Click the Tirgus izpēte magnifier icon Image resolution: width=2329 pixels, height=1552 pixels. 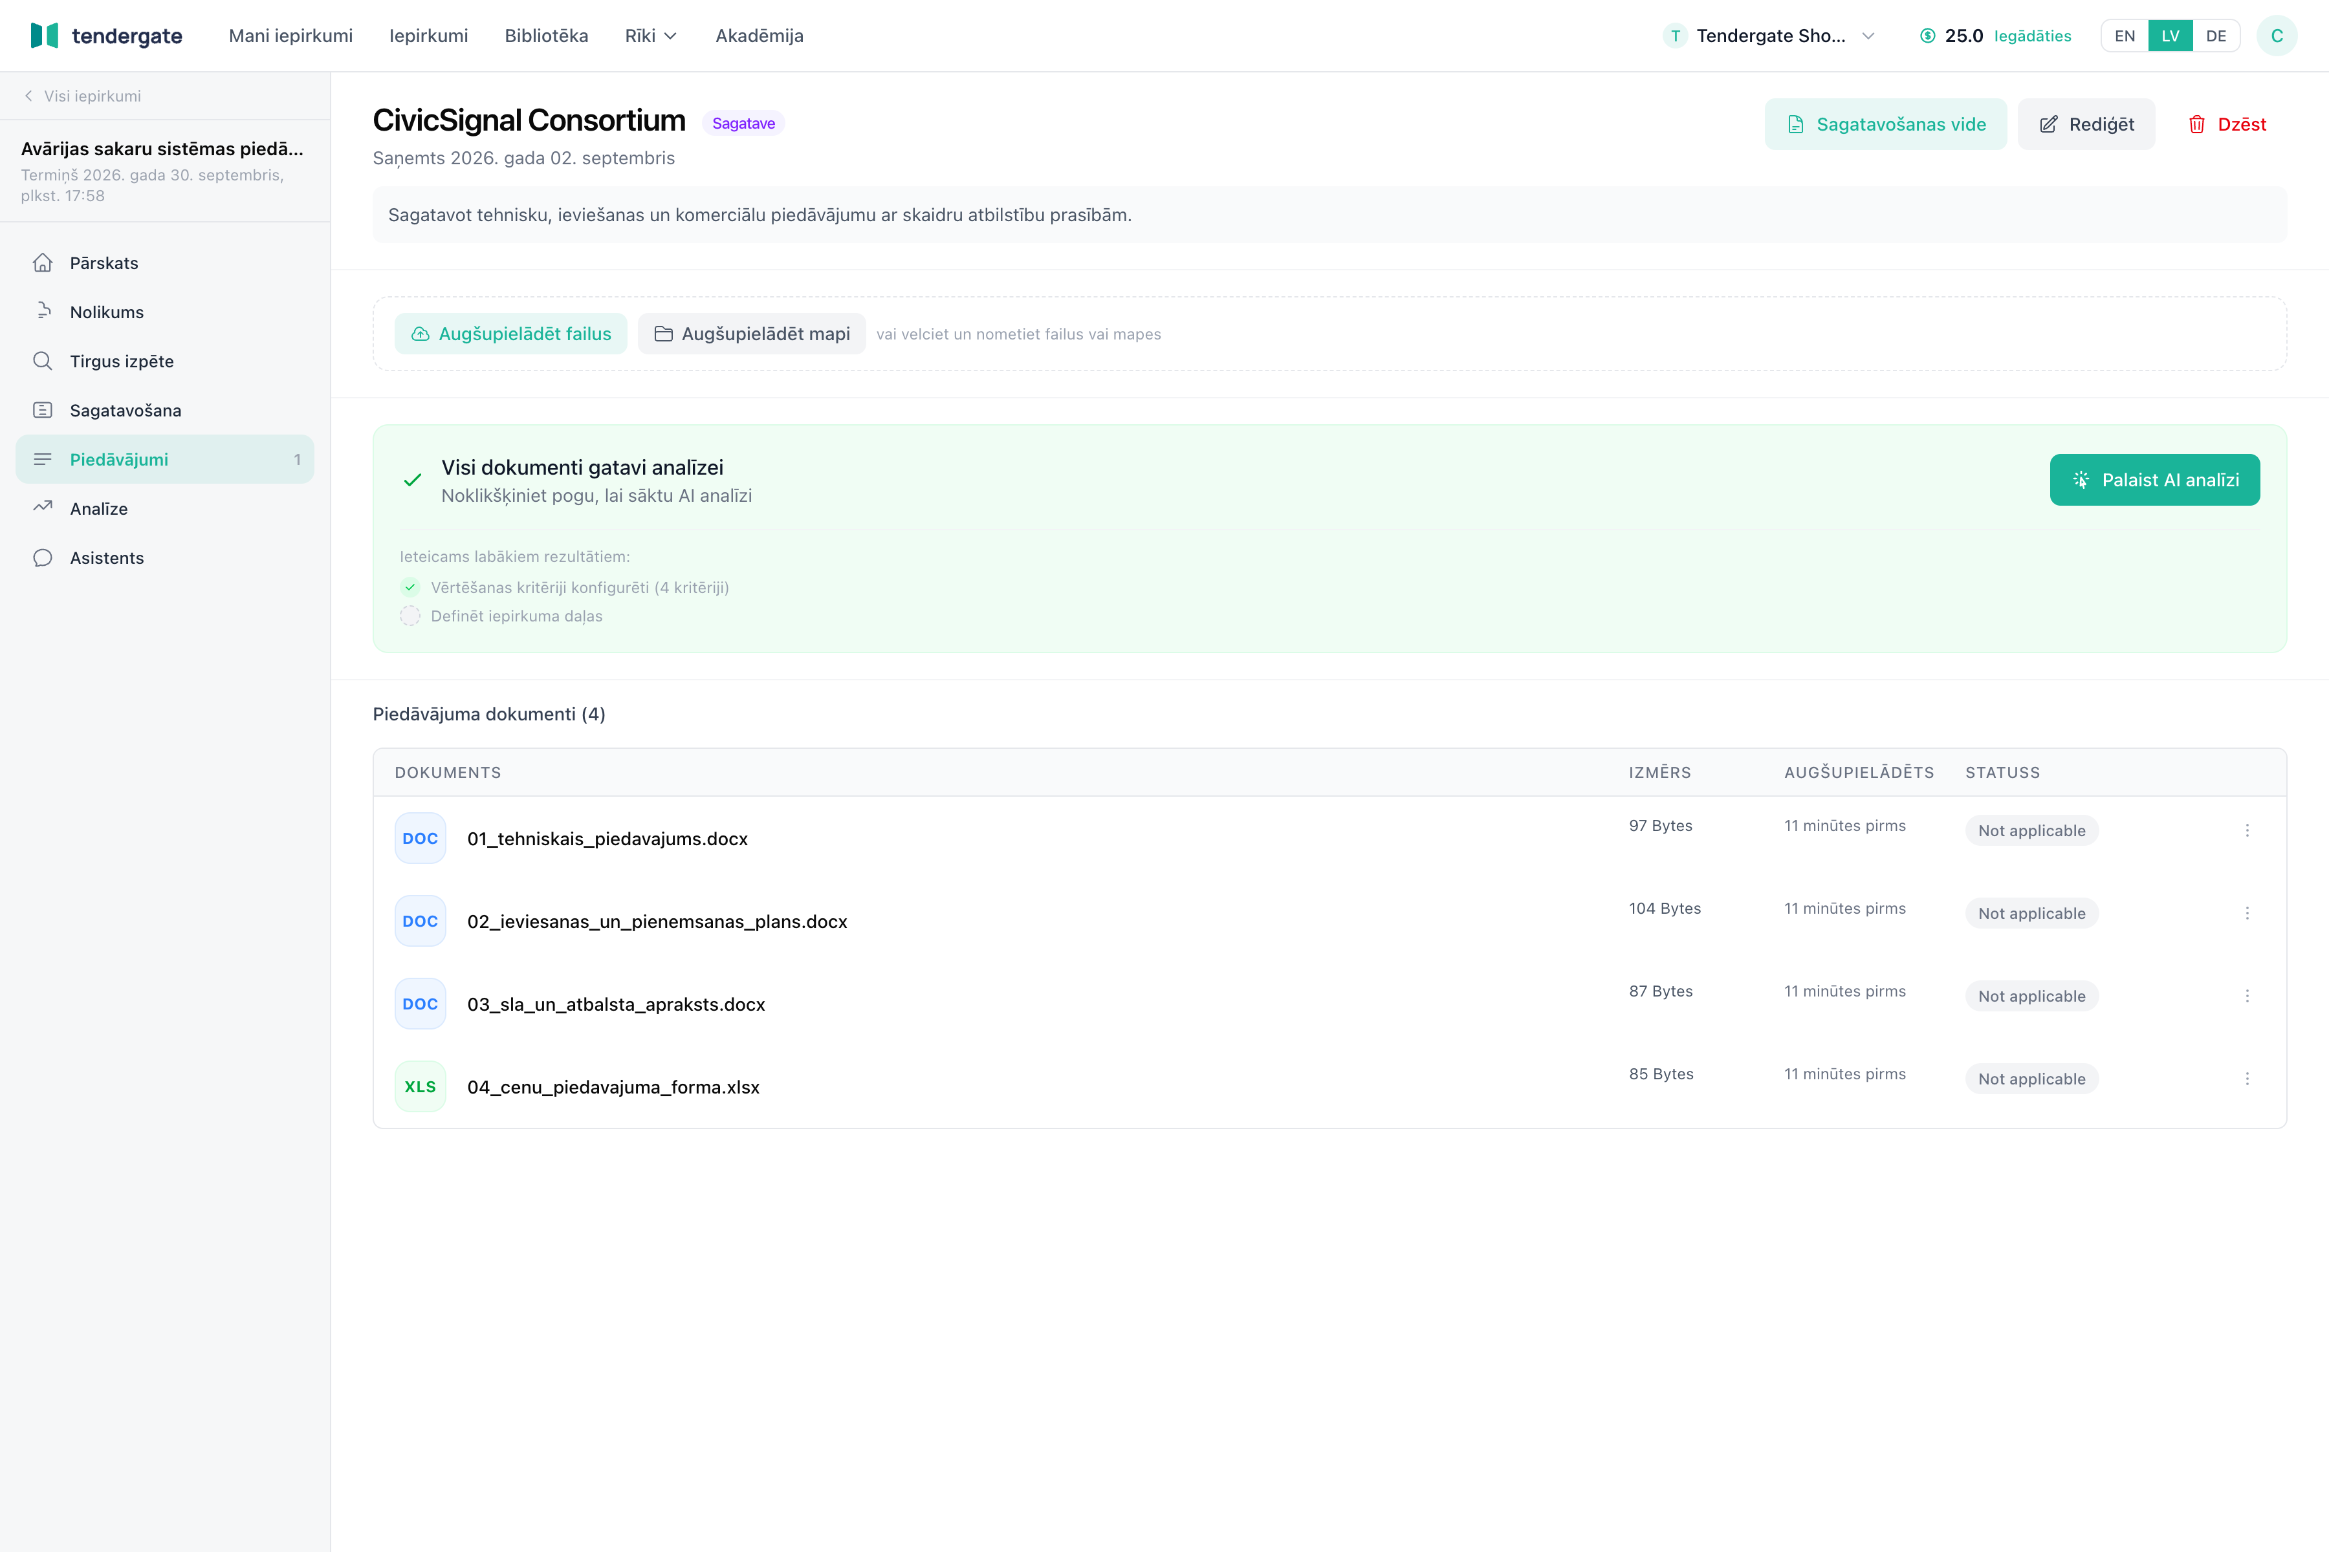click(43, 360)
